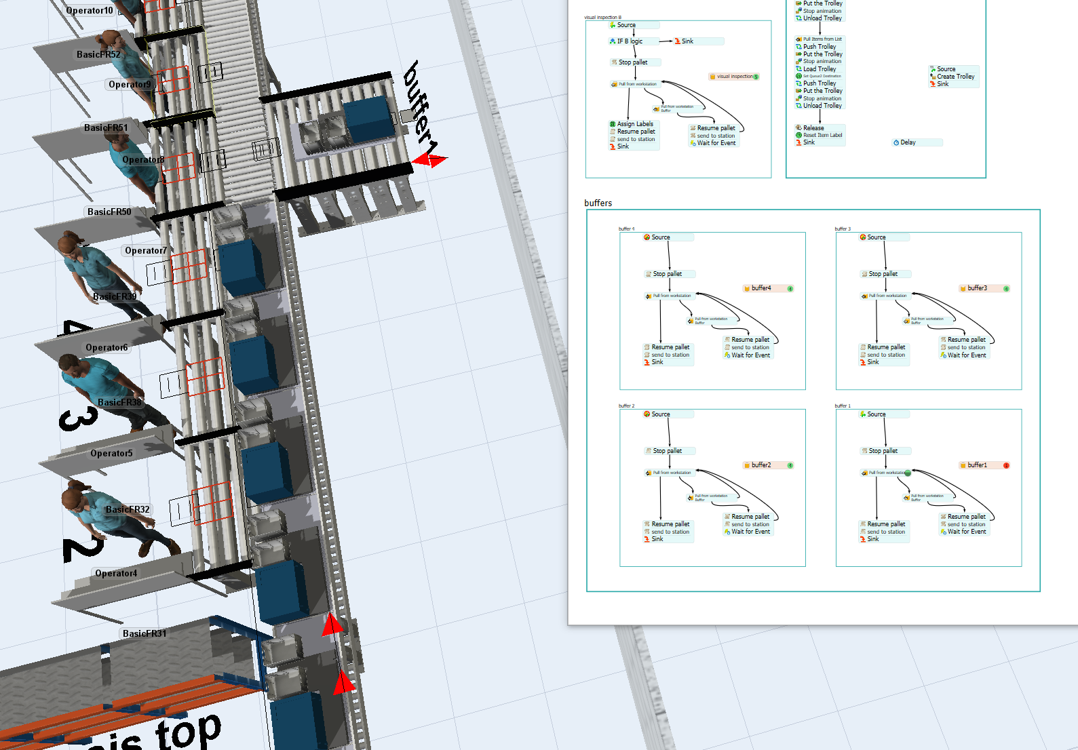
Task: Click the Set Queue2 Destination activity
Action: [x=822, y=76]
